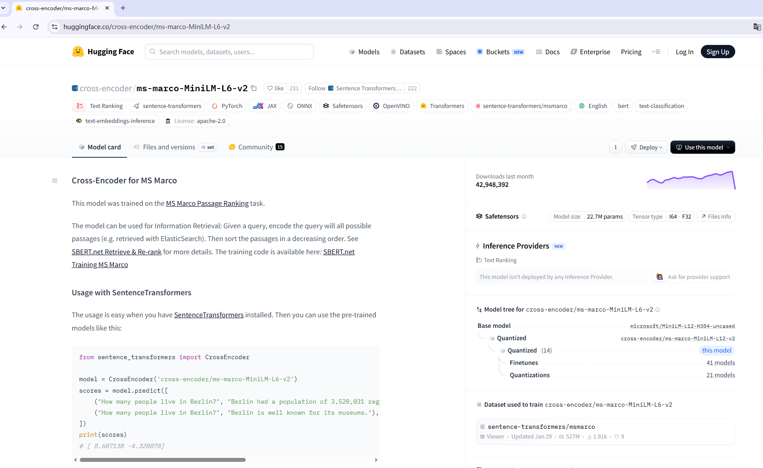
Task: Close the cross-encoder browser tab
Action: click(x=107, y=8)
